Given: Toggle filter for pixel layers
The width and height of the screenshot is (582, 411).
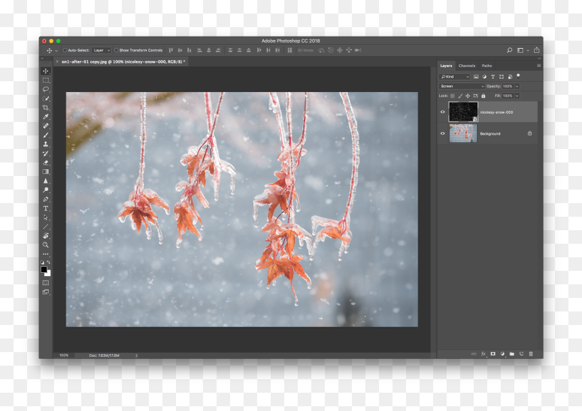Looking at the screenshot, I should [476, 77].
